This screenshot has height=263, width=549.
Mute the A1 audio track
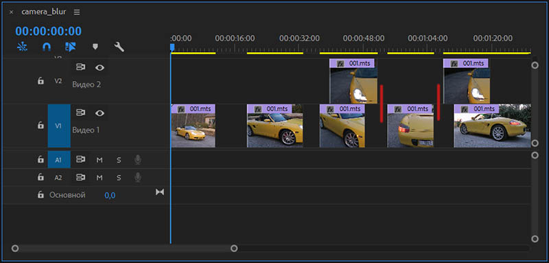point(100,160)
